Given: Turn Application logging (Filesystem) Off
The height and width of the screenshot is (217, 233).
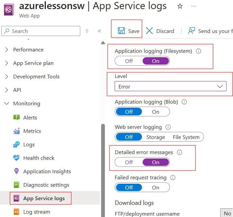Looking at the screenshot, I should click(x=129, y=61).
